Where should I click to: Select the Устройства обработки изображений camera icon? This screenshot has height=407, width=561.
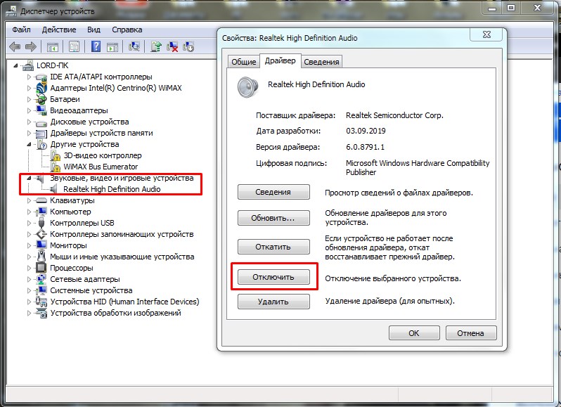[x=41, y=314]
